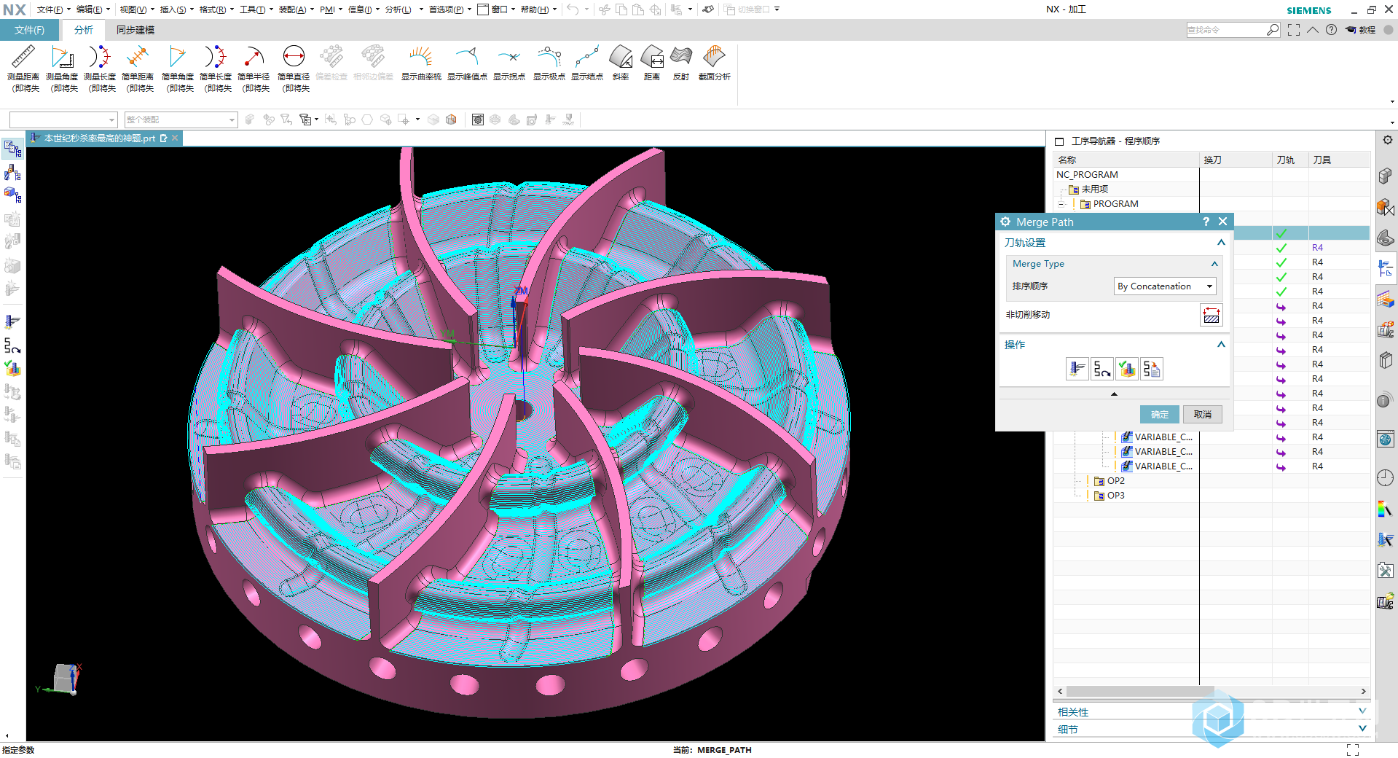Select the OP3 program group
Viewport: 1398px width, 758px height.
click(x=1115, y=496)
